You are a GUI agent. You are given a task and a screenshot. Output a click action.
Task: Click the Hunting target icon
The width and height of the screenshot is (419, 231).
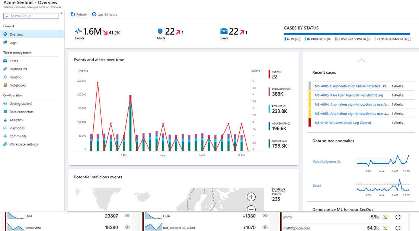pos(5,77)
